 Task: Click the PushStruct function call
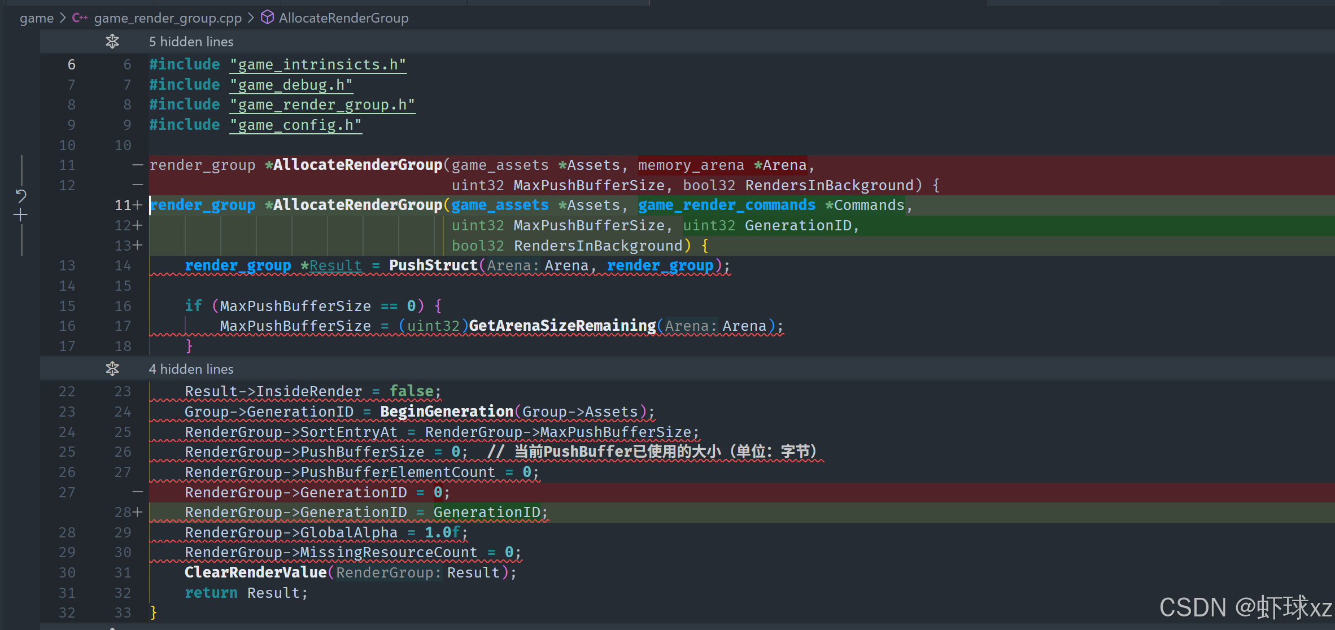point(433,265)
